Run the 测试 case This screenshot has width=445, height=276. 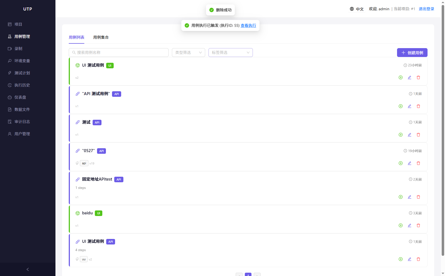pos(401,135)
